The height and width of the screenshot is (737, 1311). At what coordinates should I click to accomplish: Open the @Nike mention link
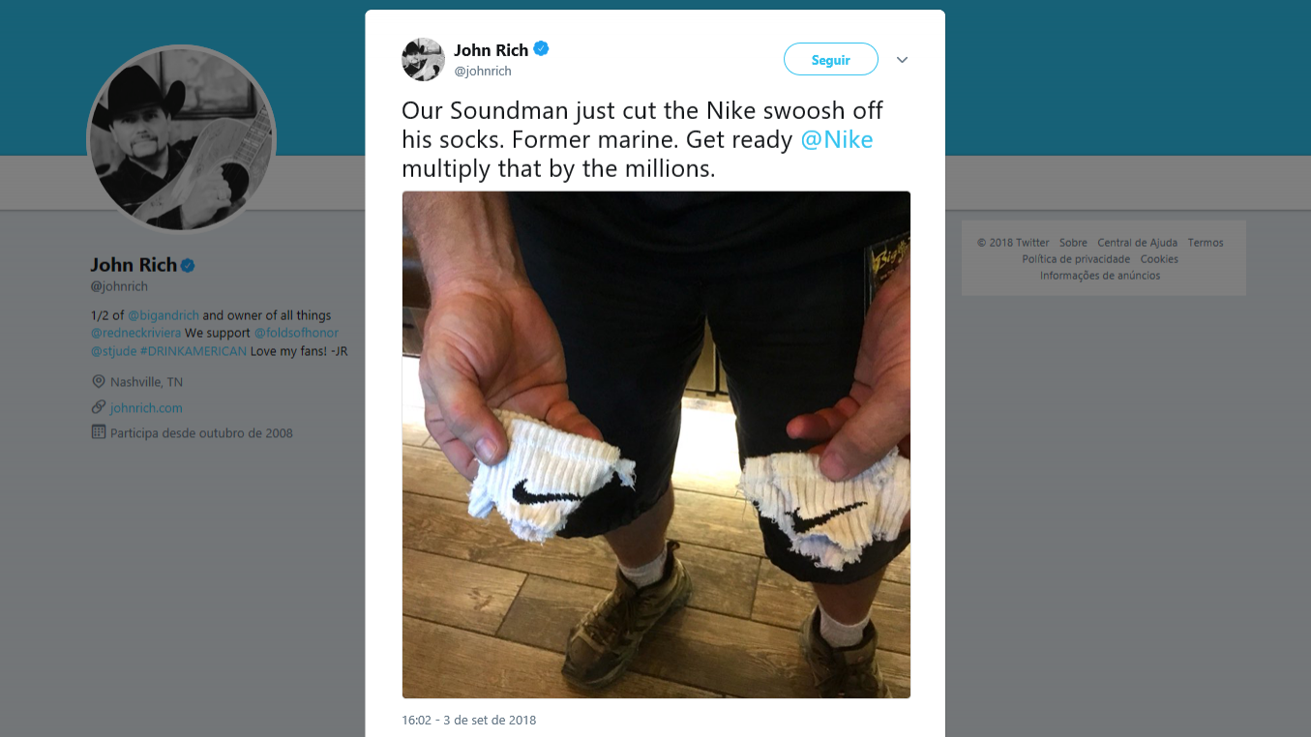pyautogui.click(x=837, y=139)
